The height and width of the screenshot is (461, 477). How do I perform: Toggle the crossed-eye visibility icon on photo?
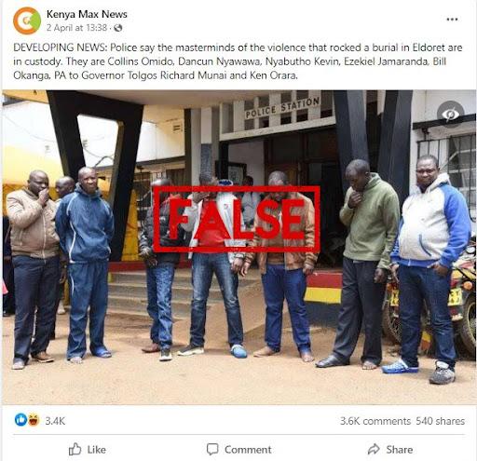point(450,115)
